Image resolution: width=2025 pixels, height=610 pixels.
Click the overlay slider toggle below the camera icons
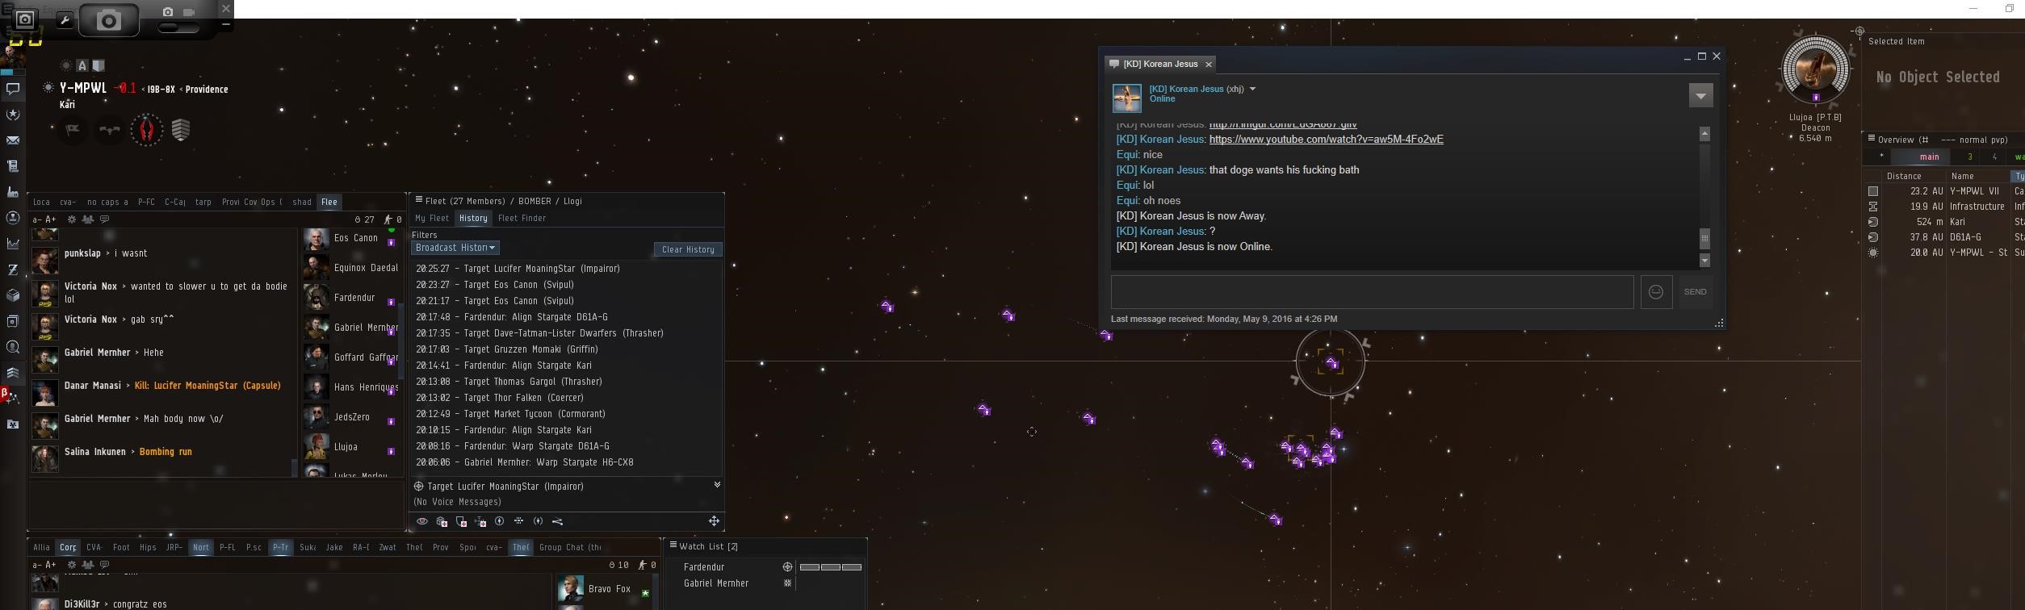[x=179, y=28]
